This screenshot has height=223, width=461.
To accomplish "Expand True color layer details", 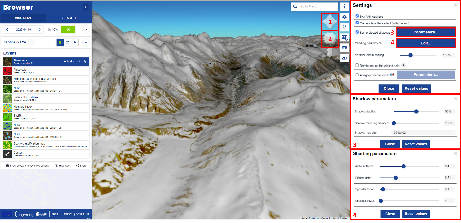I will (86, 61).
